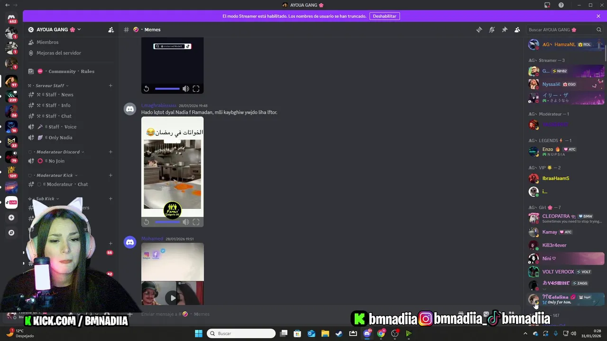Click Add a Server plus icon
This screenshot has width=607, height=341.
point(11,218)
